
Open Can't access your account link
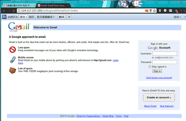click(x=159, y=78)
